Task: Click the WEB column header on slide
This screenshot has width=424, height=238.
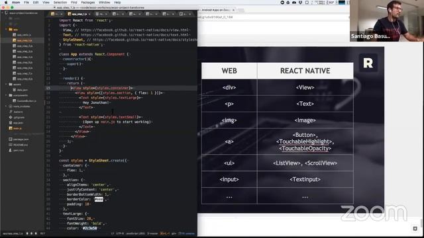Action: pos(229,71)
